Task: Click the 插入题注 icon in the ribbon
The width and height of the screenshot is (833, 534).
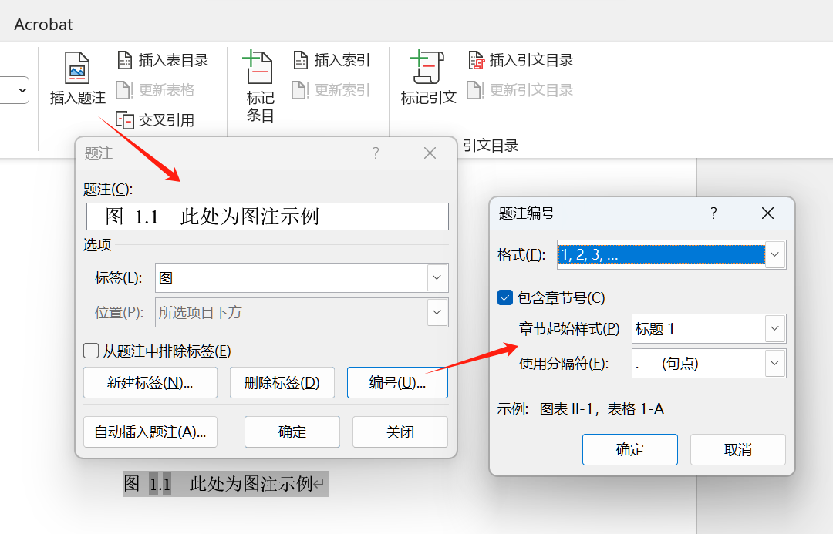Action: [x=77, y=68]
